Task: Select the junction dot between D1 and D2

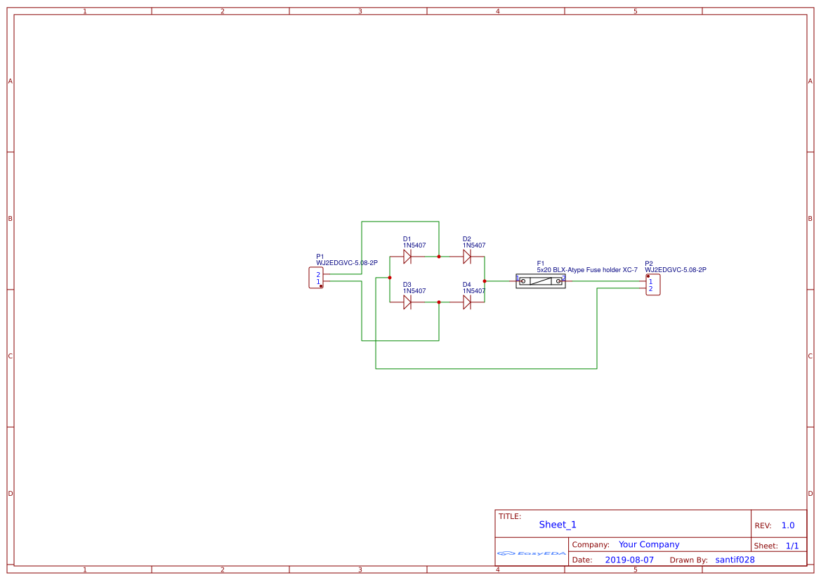Action: (x=439, y=257)
